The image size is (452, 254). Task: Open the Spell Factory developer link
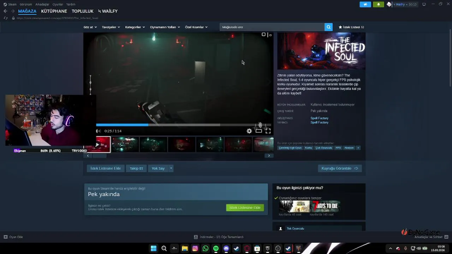tap(319, 118)
